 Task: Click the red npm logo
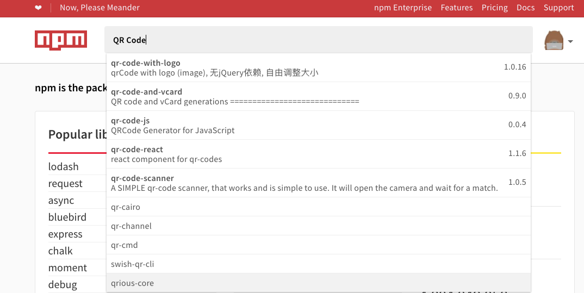coord(61,40)
